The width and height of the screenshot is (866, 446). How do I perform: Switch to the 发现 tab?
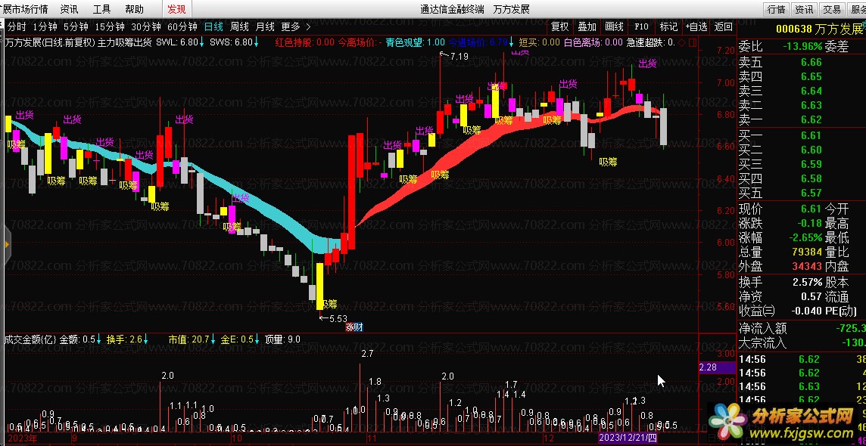(176, 9)
